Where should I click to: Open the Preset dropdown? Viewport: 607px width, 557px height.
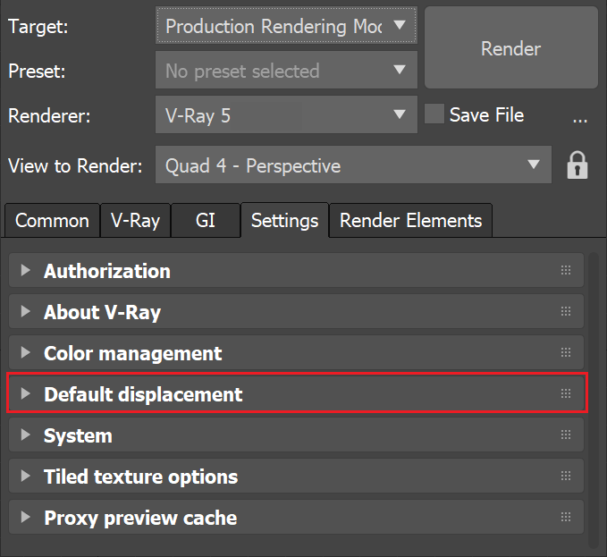[x=286, y=71]
